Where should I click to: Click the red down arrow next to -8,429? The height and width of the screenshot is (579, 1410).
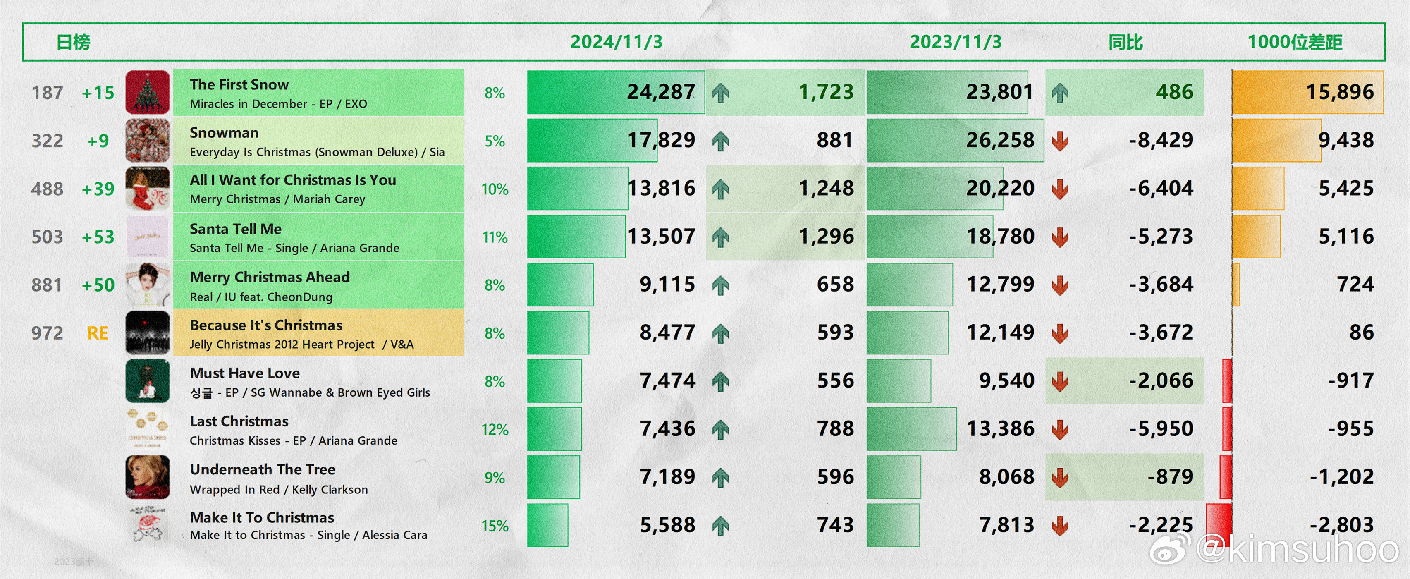[1060, 141]
